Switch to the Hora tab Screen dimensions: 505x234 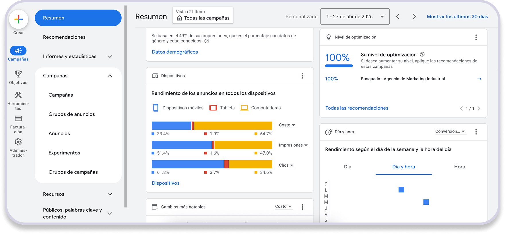[x=459, y=167]
